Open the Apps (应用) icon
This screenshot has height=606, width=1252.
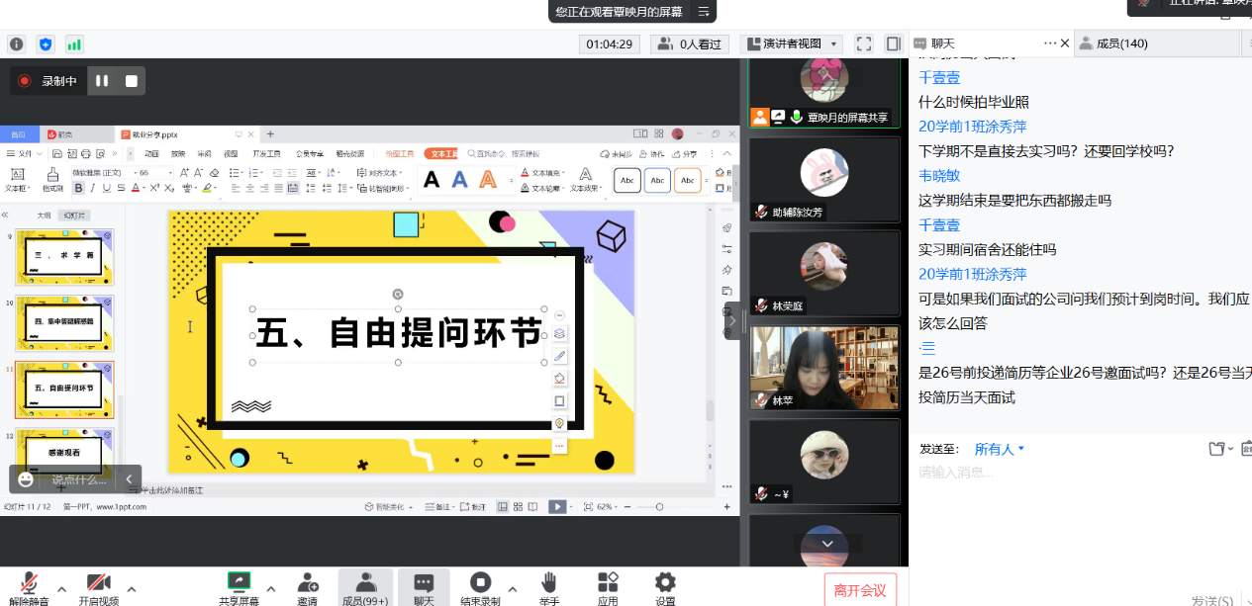608,587
